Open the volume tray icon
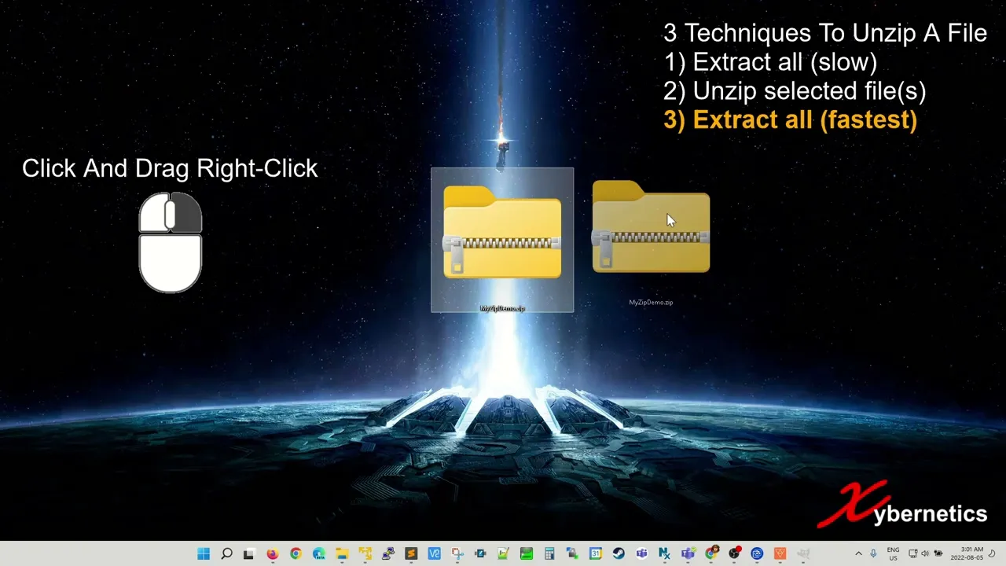1006x566 pixels. tap(924, 553)
